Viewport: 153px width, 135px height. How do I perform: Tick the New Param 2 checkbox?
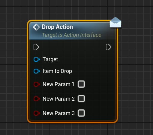(81, 99)
